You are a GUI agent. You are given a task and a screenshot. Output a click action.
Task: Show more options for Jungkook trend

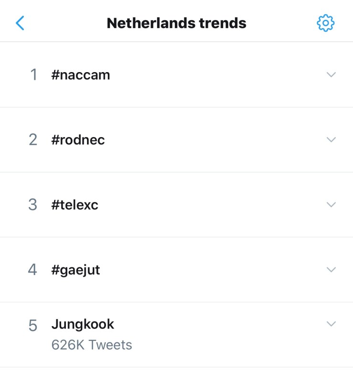point(331,324)
